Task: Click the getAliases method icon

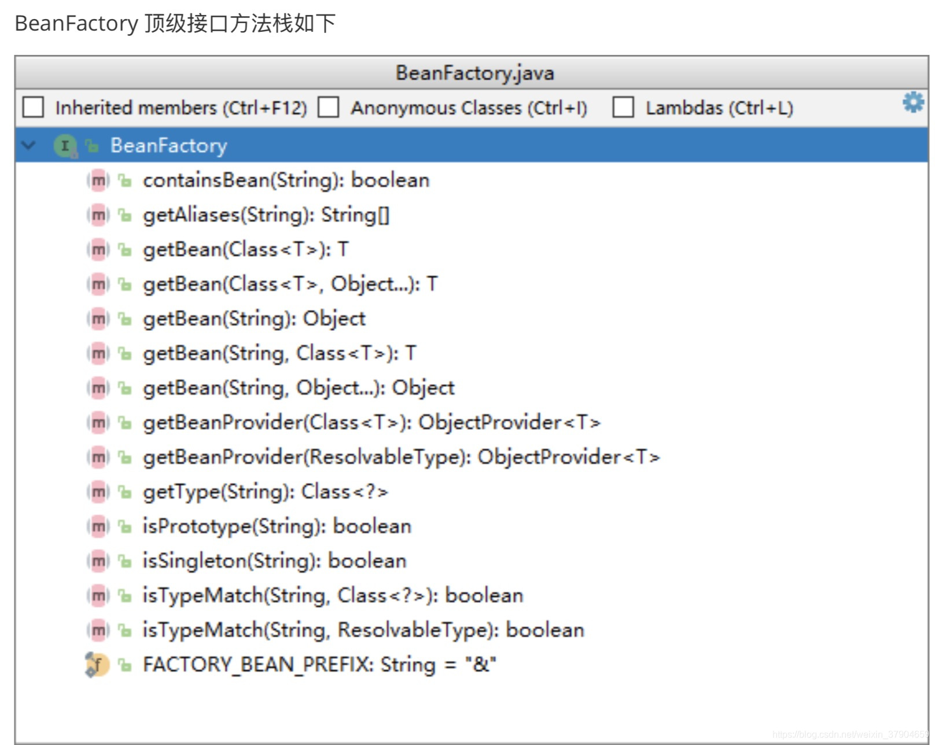Action: click(98, 215)
